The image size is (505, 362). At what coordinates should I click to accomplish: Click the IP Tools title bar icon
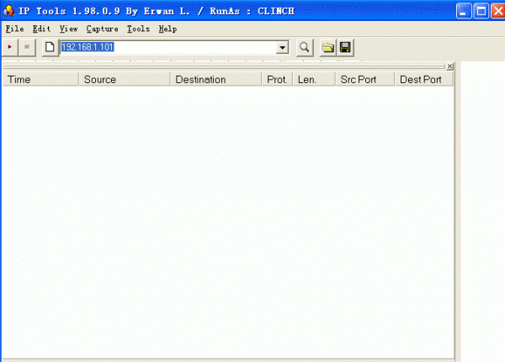click(8, 11)
